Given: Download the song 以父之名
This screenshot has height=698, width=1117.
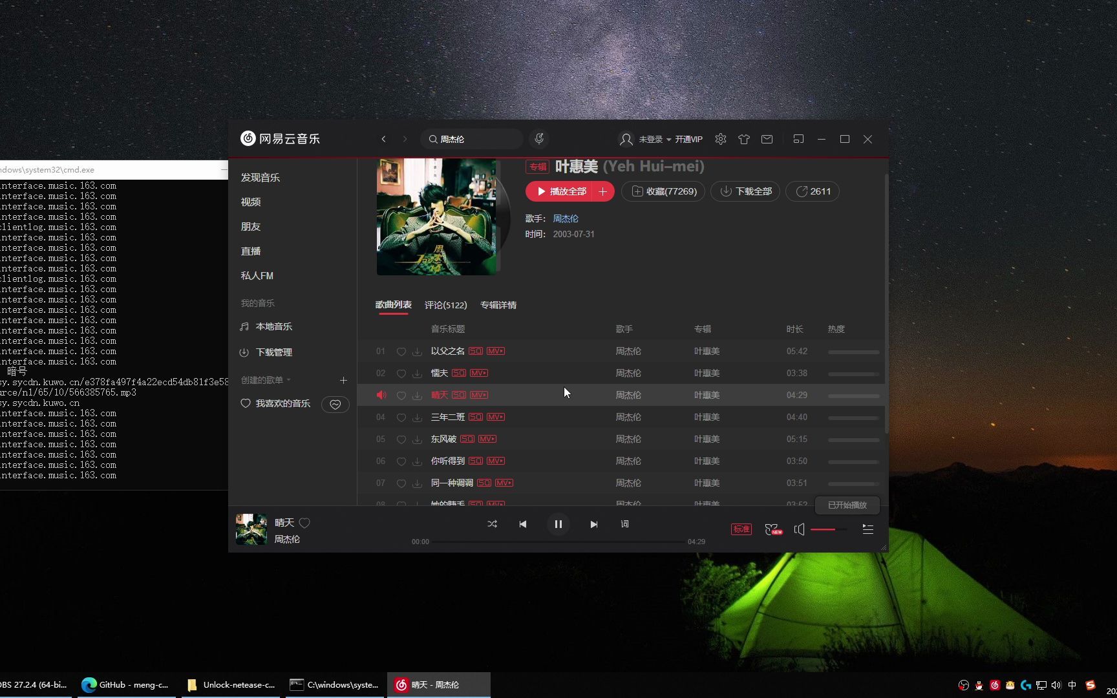Looking at the screenshot, I should 418,352.
